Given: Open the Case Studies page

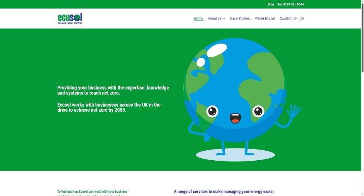Looking at the screenshot, I should [x=240, y=19].
